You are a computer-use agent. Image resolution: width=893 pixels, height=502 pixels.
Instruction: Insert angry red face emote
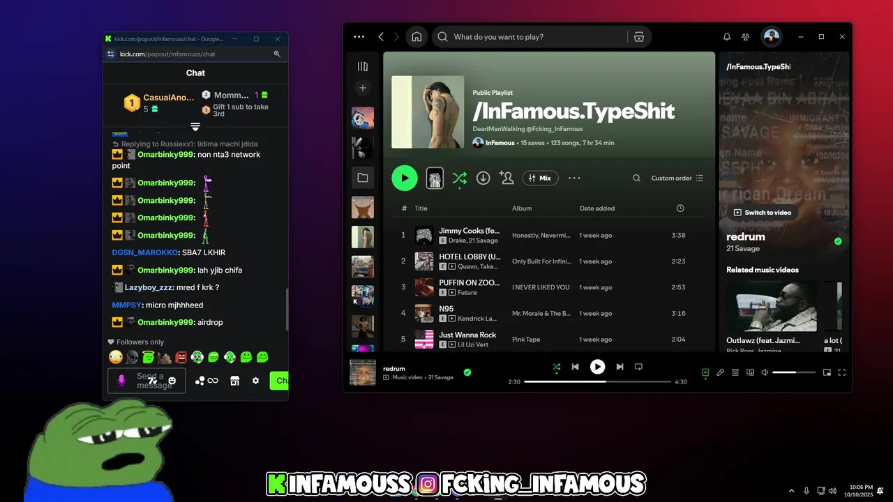181,357
